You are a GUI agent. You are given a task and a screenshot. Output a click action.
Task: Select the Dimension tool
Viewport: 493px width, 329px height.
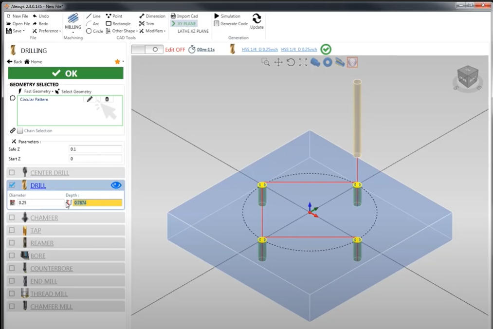click(152, 16)
